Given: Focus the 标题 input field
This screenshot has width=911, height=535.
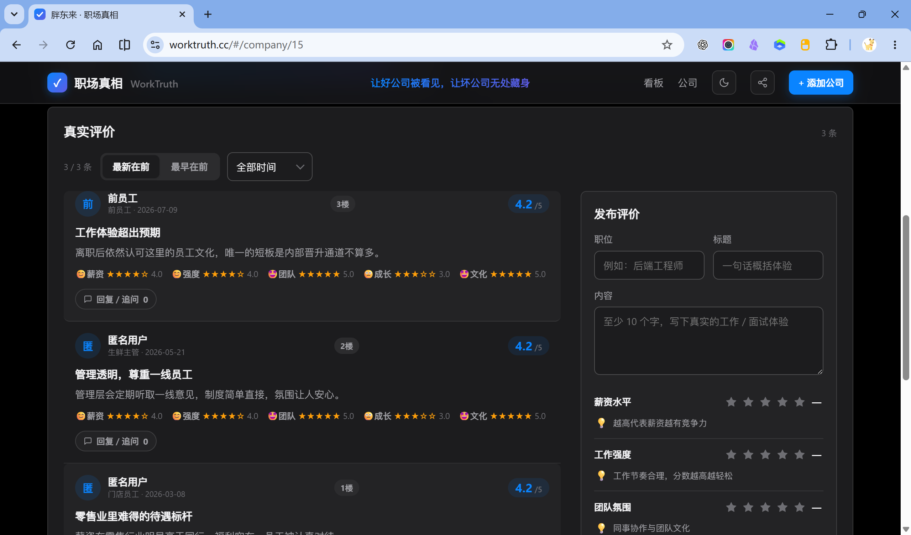Looking at the screenshot, I should [768, 265].
